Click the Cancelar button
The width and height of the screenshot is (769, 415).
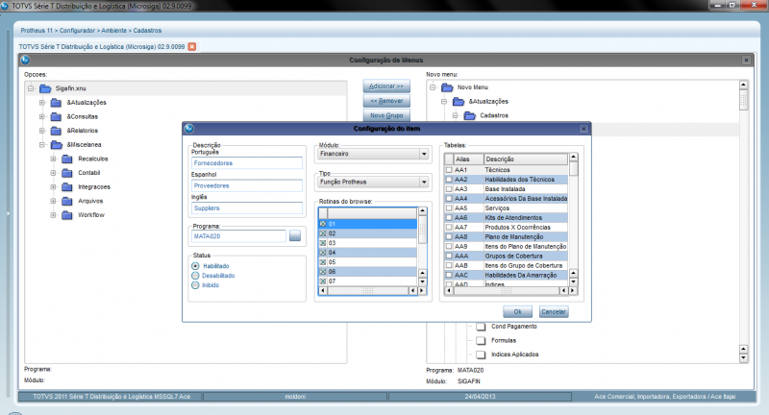pos(554,312)
